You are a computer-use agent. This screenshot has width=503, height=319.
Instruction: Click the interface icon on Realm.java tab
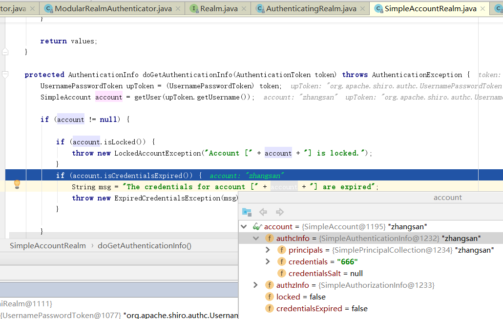point(194,9)
